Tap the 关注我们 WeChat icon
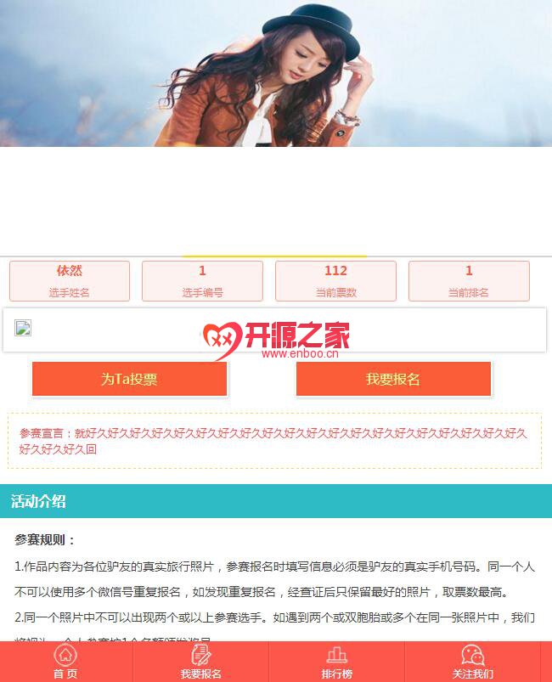This screenshot has height=682, width=552. 473,655
